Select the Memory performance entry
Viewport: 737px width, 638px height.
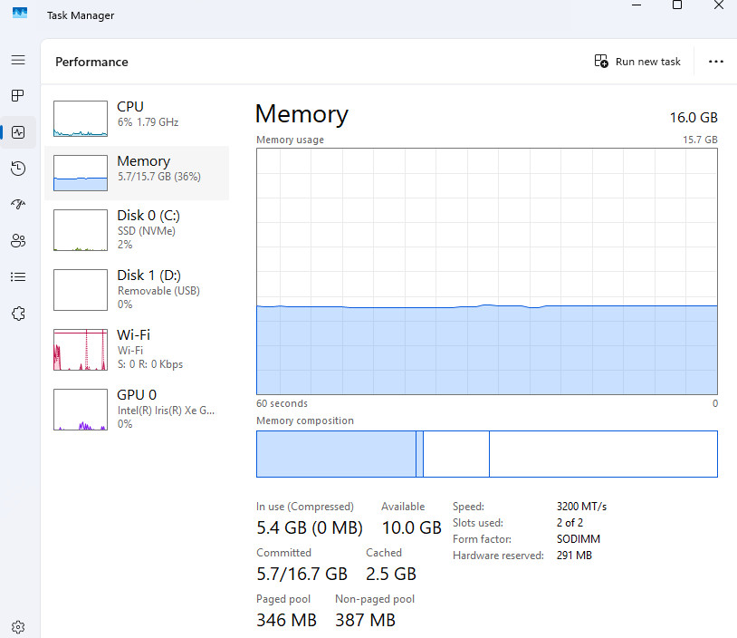137,173
